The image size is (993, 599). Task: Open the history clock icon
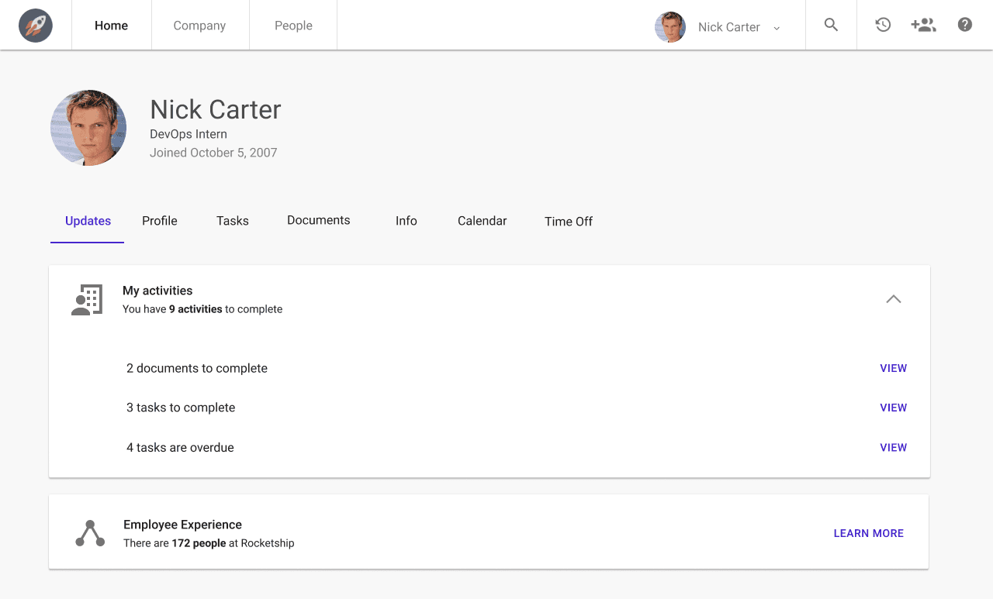883,25
